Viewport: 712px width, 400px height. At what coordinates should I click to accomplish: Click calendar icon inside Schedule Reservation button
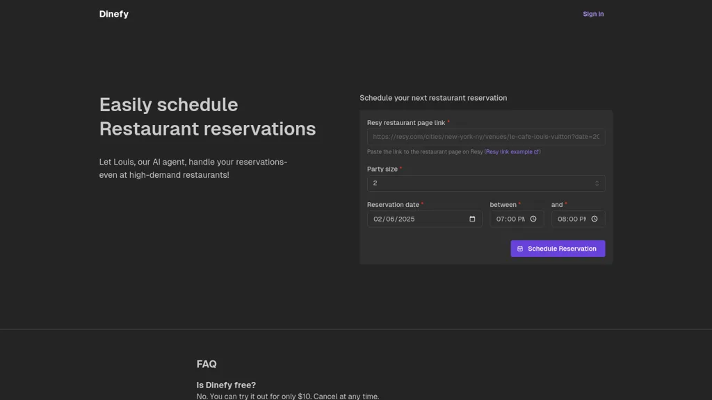coord(520,249)
